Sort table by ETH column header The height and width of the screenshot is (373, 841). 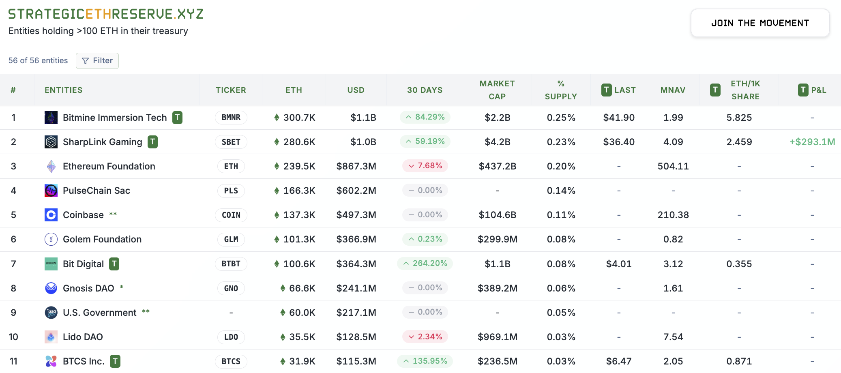tap(294, 90)
